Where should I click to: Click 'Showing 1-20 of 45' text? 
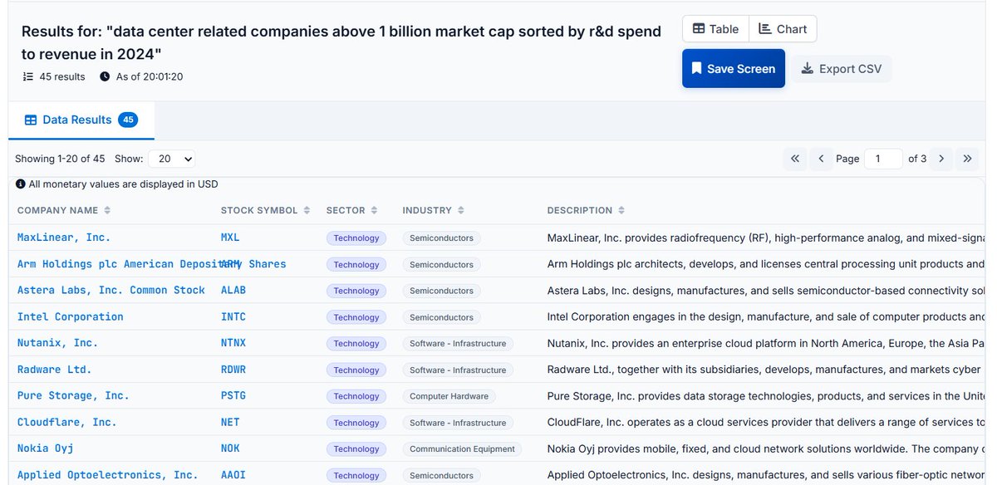pyautogui.click(x=60, y=159)
